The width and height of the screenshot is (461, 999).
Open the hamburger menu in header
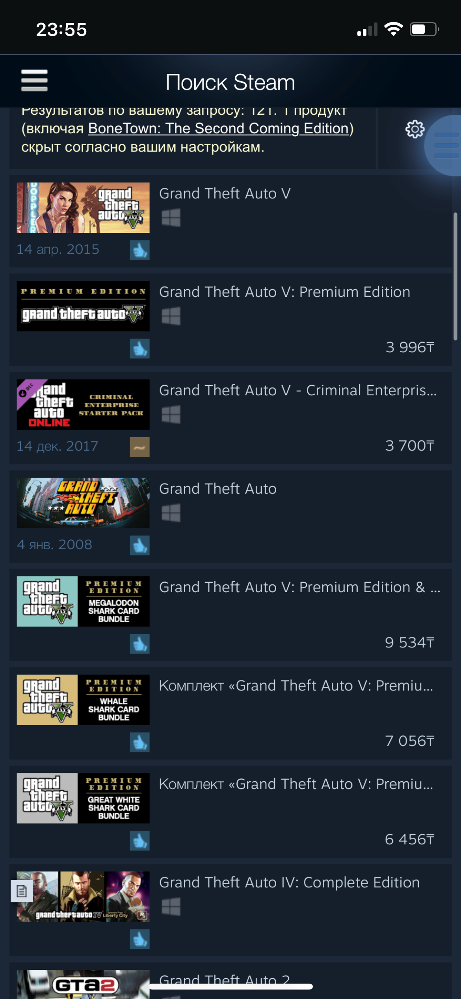tap(34, 80)
